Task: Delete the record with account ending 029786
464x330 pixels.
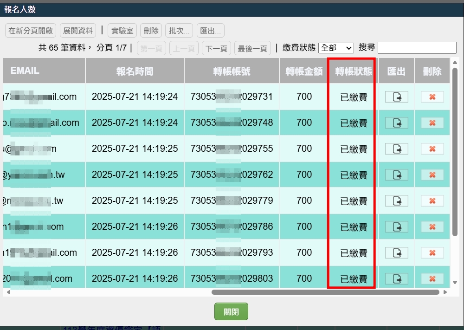Action: click(432, 226)
